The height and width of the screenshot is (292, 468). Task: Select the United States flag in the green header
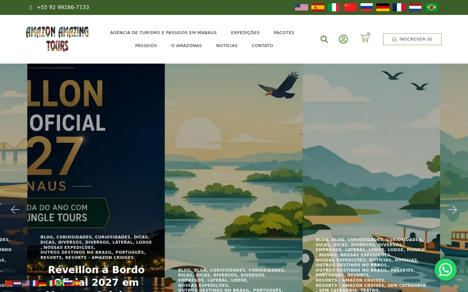tap(302, 7)
